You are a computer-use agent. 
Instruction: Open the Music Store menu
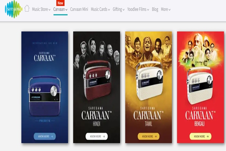coord(41,9)
